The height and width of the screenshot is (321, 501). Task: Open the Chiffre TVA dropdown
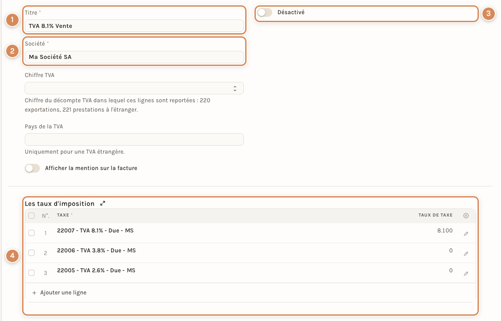tap(134, 88)
